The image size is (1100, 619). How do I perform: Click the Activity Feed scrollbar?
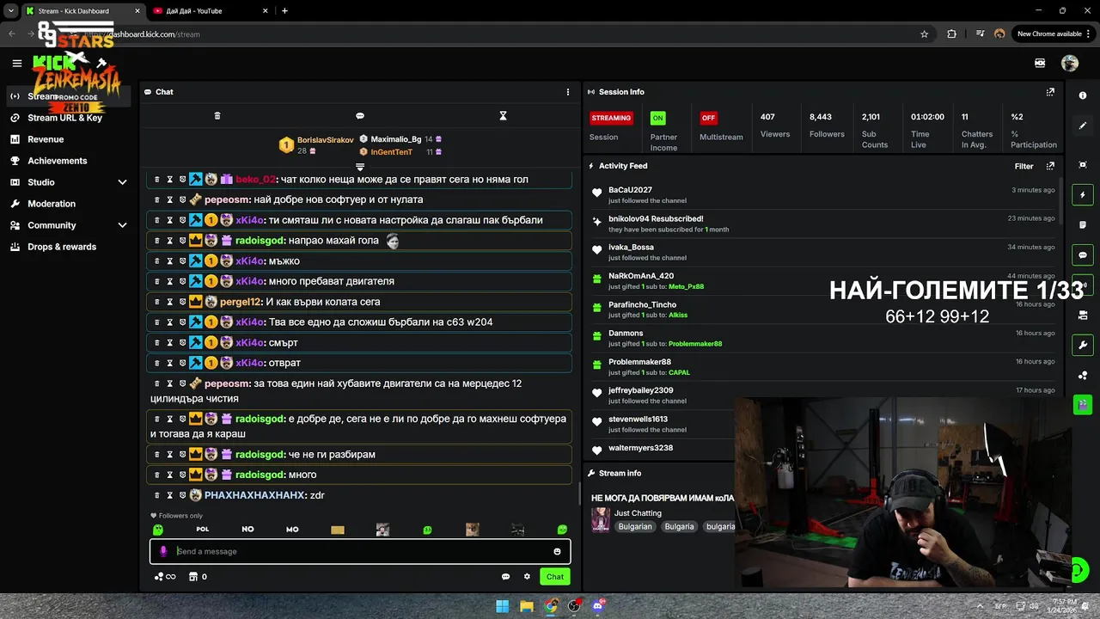click(1061, 199)
